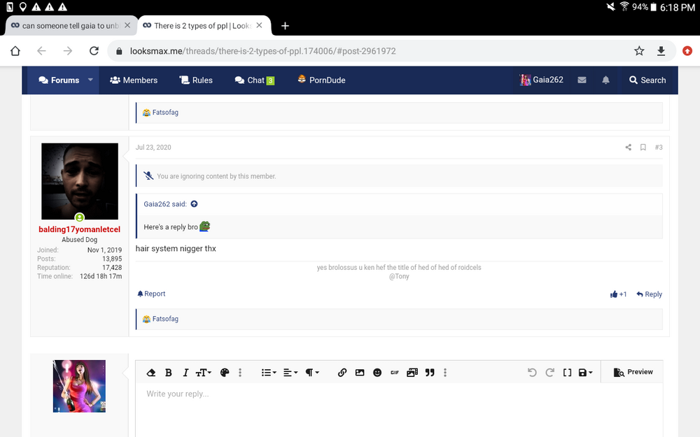Open the Gaia262 account menu
Screen dimensions: 700x437
(x=541, y=80)
